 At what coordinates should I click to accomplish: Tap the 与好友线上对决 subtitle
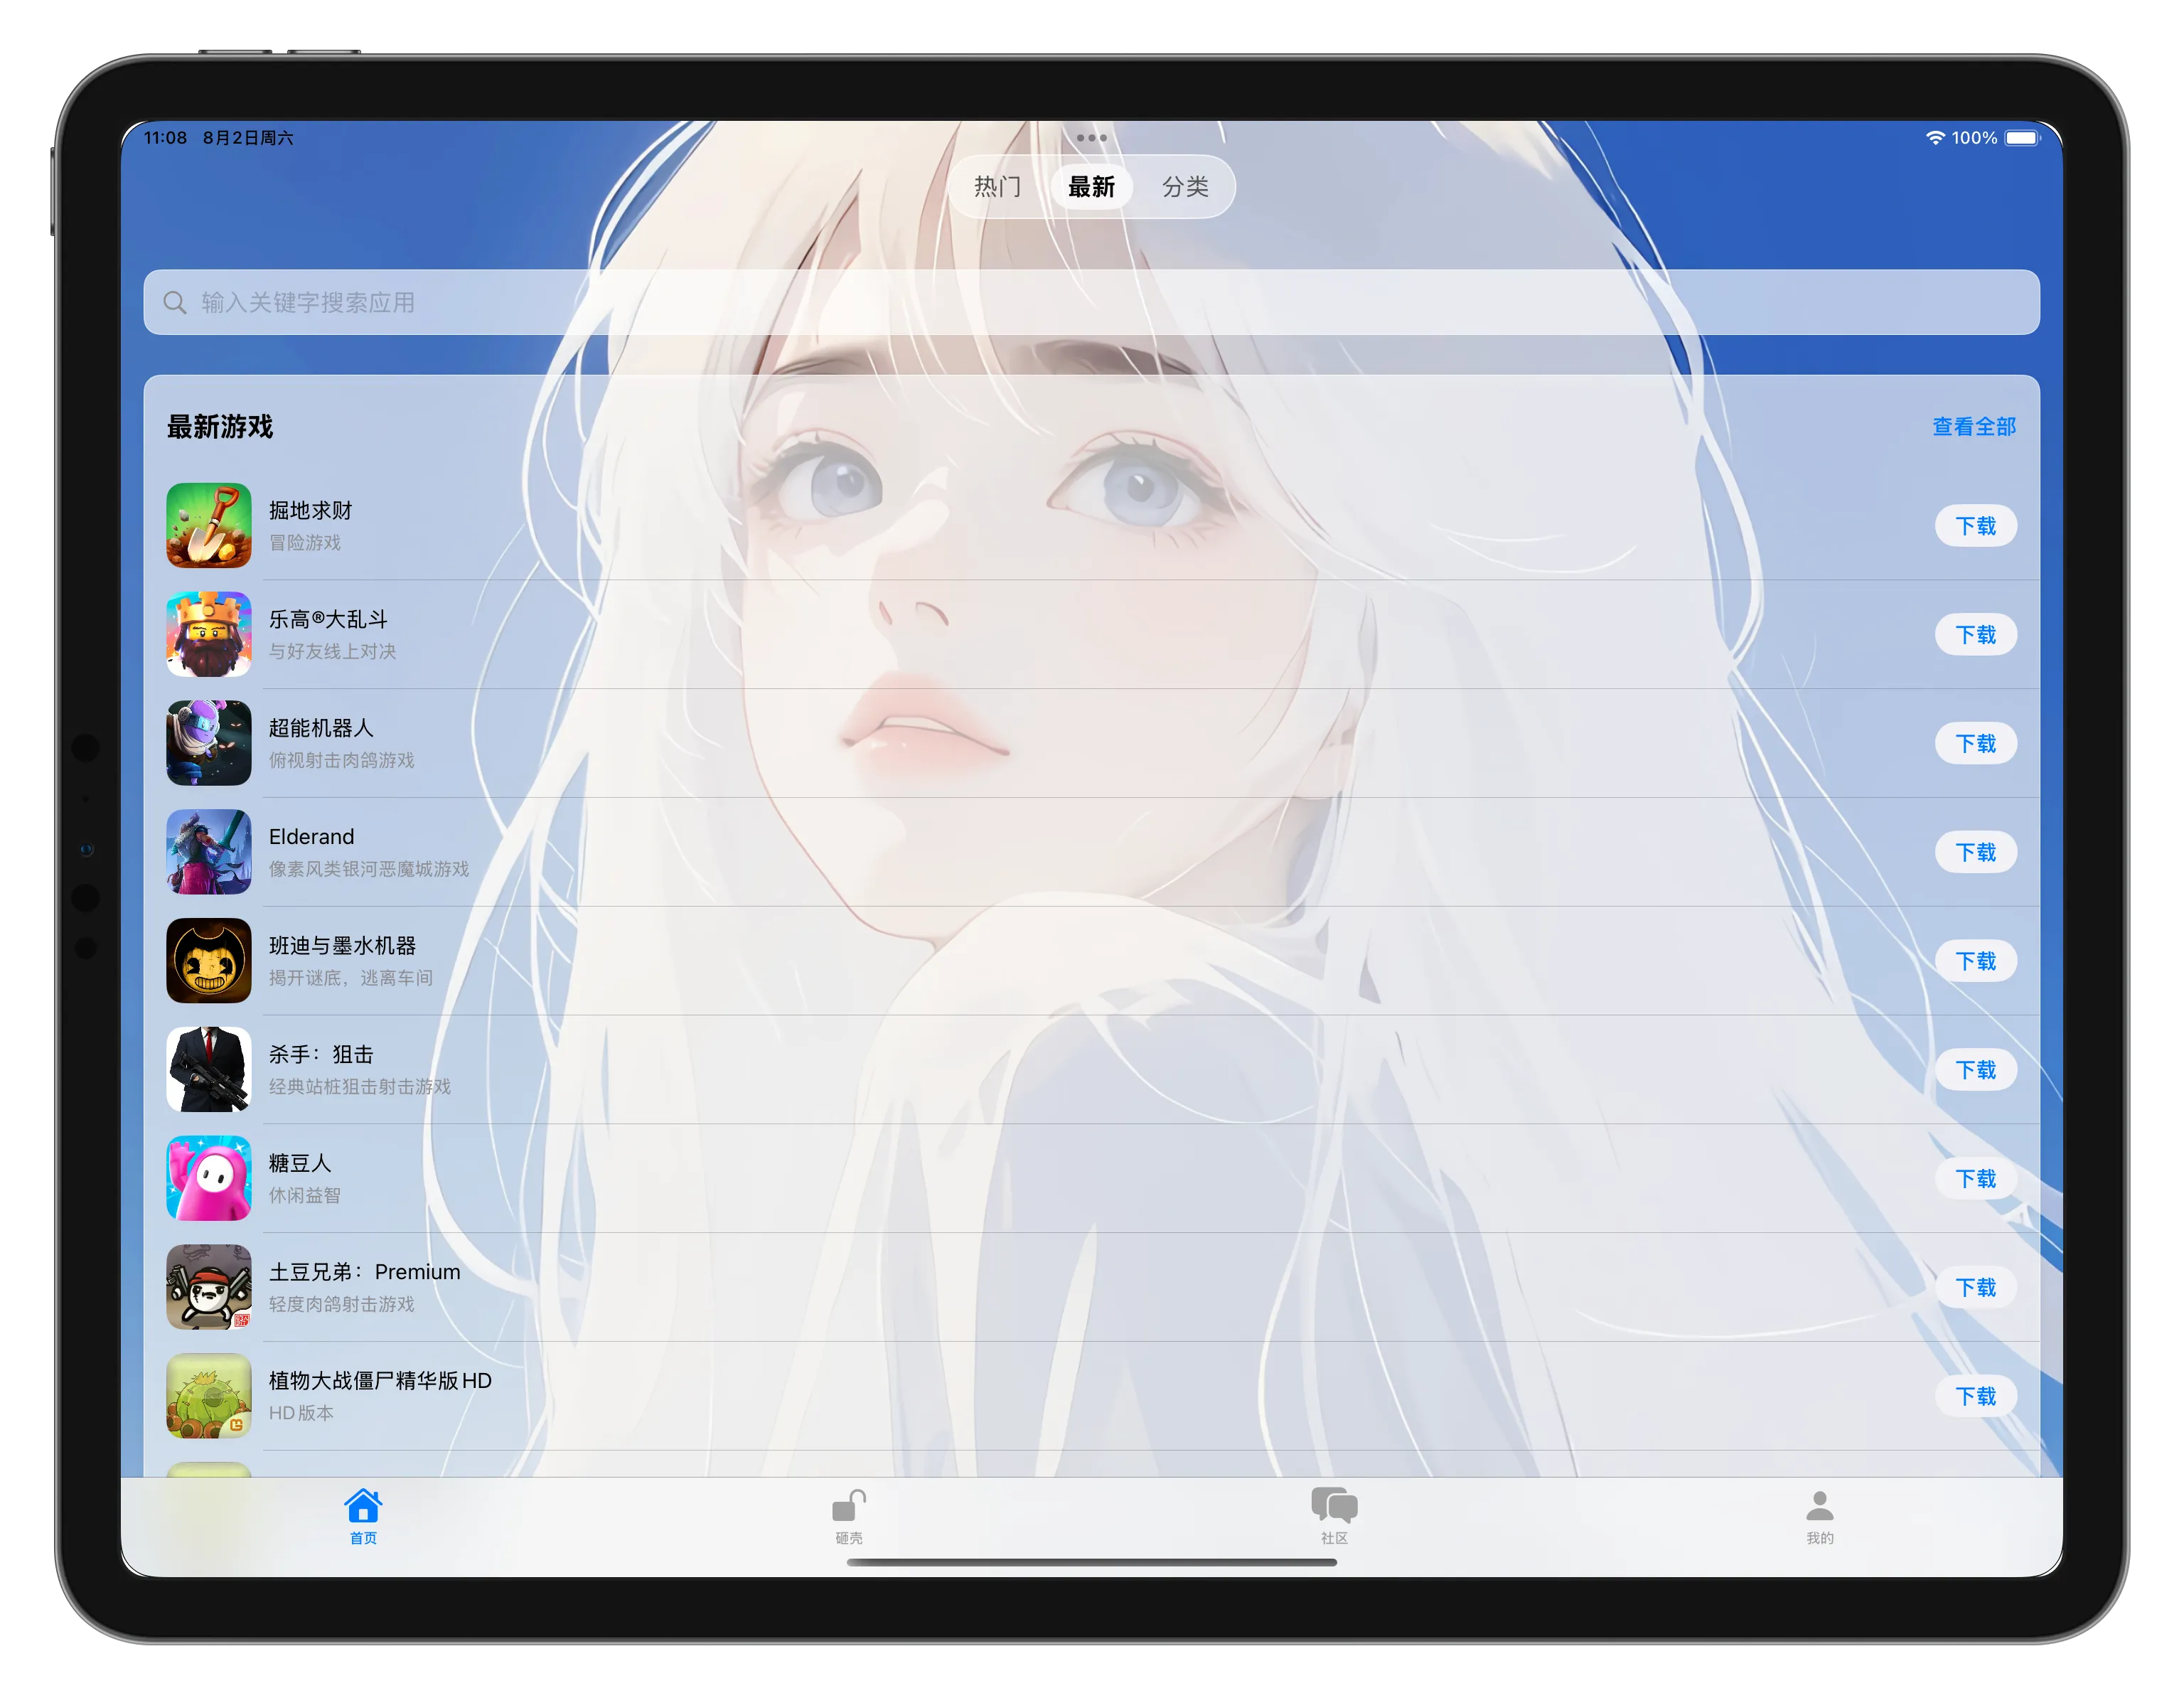pos(333,652)
